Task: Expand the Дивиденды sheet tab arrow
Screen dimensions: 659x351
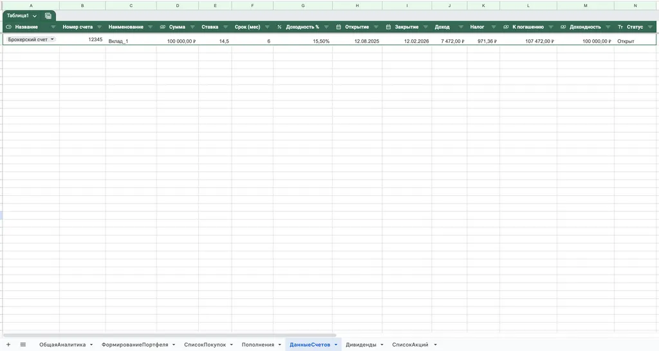Action: coord(382,345)
